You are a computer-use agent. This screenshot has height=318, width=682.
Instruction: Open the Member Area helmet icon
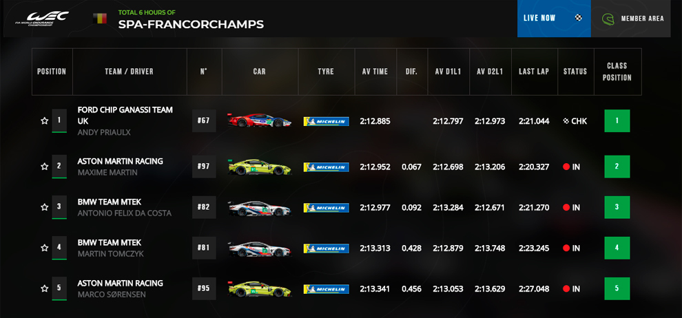(608, 19)
